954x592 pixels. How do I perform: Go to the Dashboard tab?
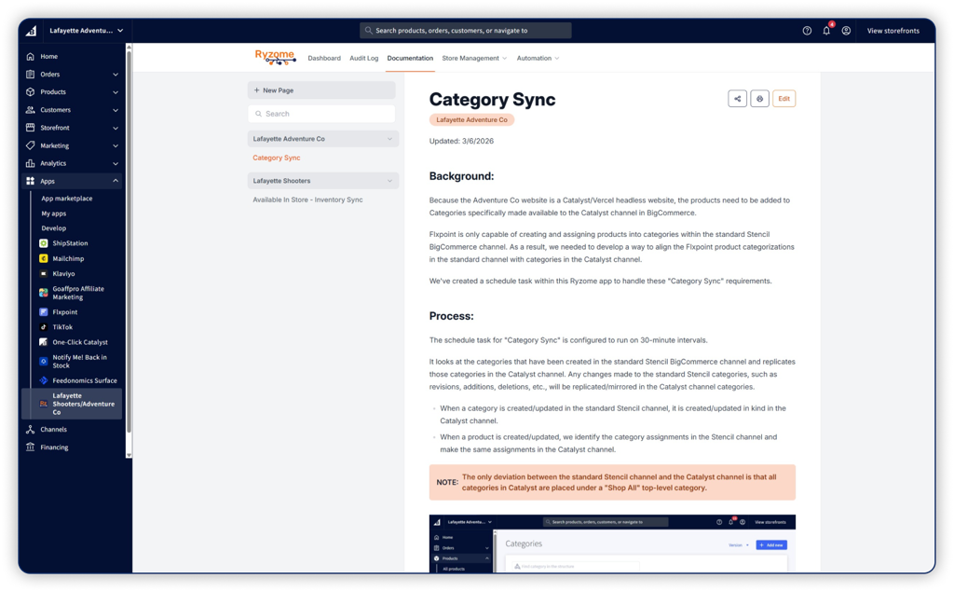(324, 59)
